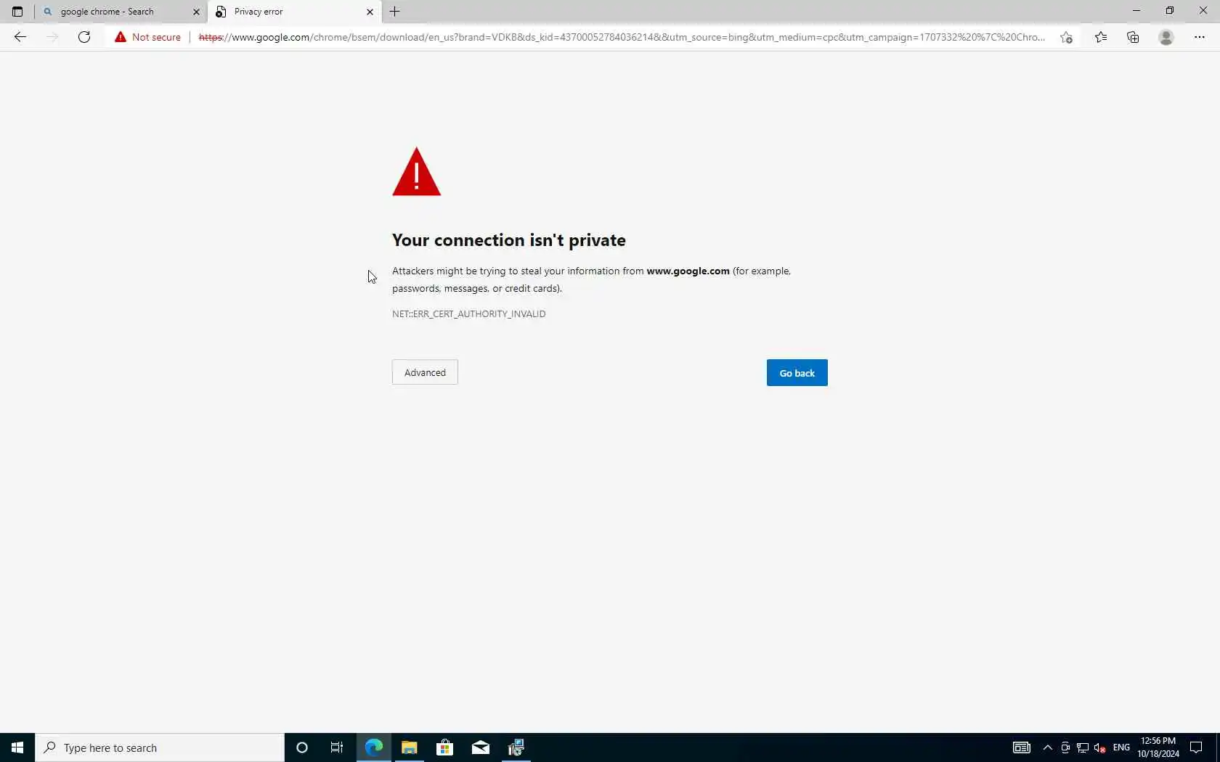This screenshot has width=1220, height=762.
Task: Click the ENG language indicator
Action: click(1121, 747)
